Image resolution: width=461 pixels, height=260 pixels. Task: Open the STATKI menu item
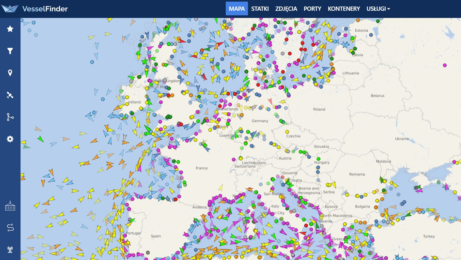tap(260, 9)
